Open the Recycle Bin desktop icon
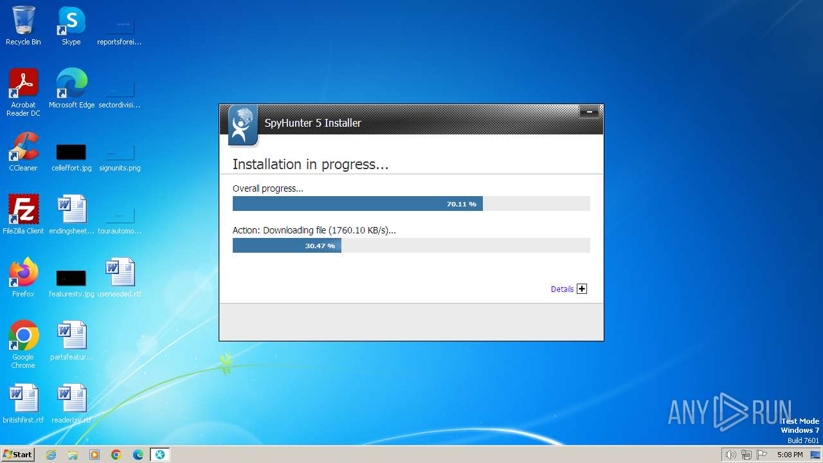Viewport: 823px width, 463px height. click(23, 26)
